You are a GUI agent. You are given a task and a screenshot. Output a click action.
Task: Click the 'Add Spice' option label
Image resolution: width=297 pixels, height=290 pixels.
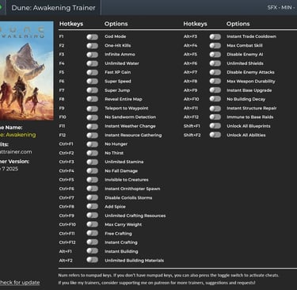[115, 207]
